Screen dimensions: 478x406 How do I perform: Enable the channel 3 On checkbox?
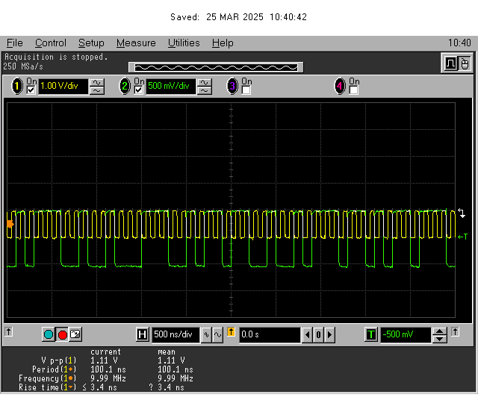pos(246,90)
